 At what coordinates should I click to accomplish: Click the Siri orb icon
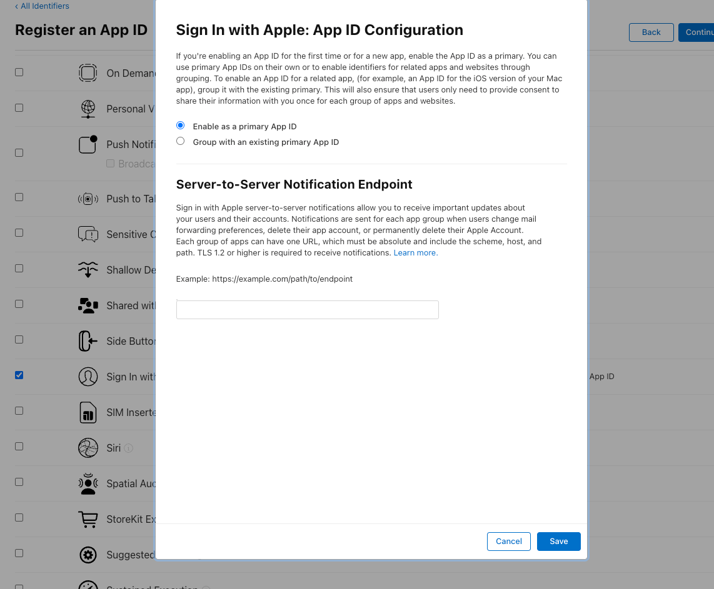pos(88,448)
